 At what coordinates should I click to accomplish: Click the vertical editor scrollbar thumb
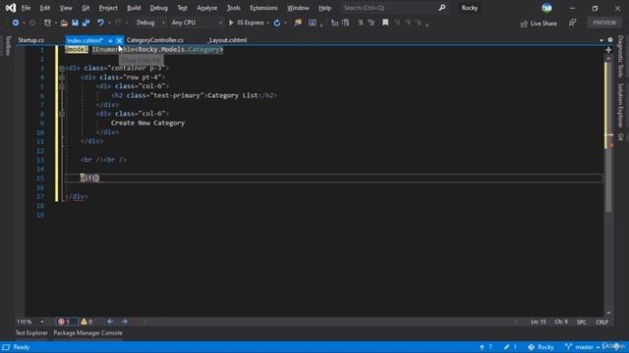click(608, 136)
